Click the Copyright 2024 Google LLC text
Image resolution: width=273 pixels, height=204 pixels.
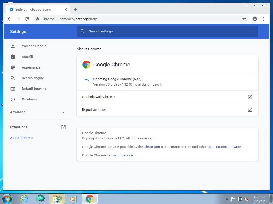point(118,138)
